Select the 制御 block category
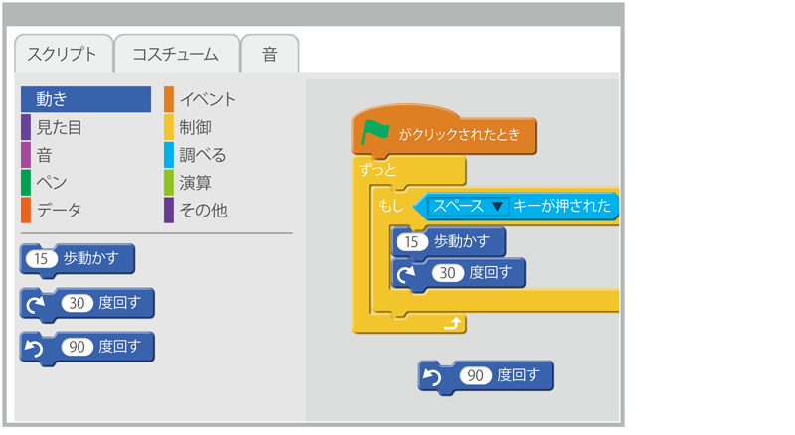Screen dimensions: 795x435 [x=188, y=127]
